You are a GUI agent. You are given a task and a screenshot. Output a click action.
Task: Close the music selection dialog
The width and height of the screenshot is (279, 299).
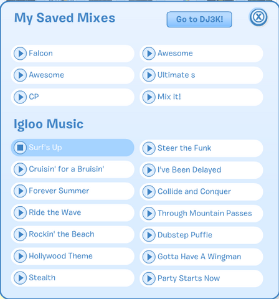(x=258, y=17)
